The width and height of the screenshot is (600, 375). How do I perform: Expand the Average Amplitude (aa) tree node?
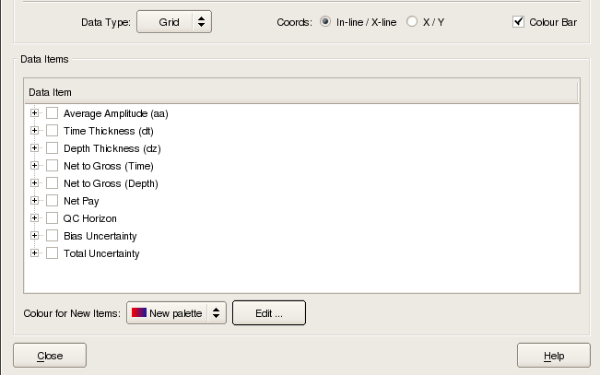[x=35, y=113]
